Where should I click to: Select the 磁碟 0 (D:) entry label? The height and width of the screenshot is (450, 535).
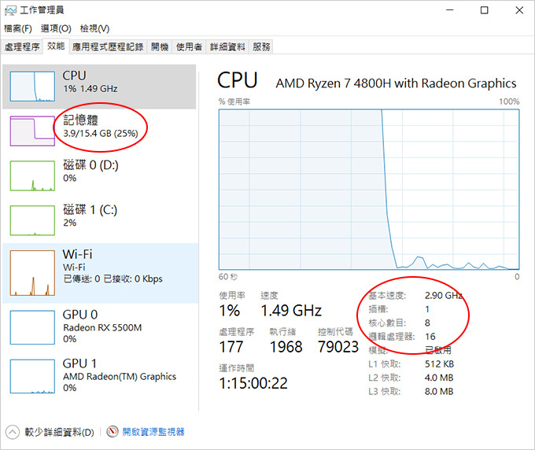pyautogui.click(x=90, y=165)
